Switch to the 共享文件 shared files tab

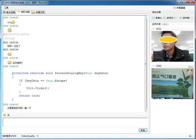click(x=38, y=12)
